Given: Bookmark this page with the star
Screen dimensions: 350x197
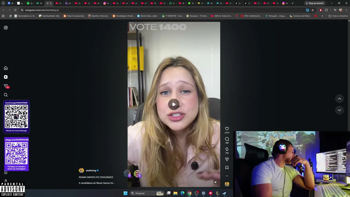Looking at the screenshot, I should click(x=313, y=10).
